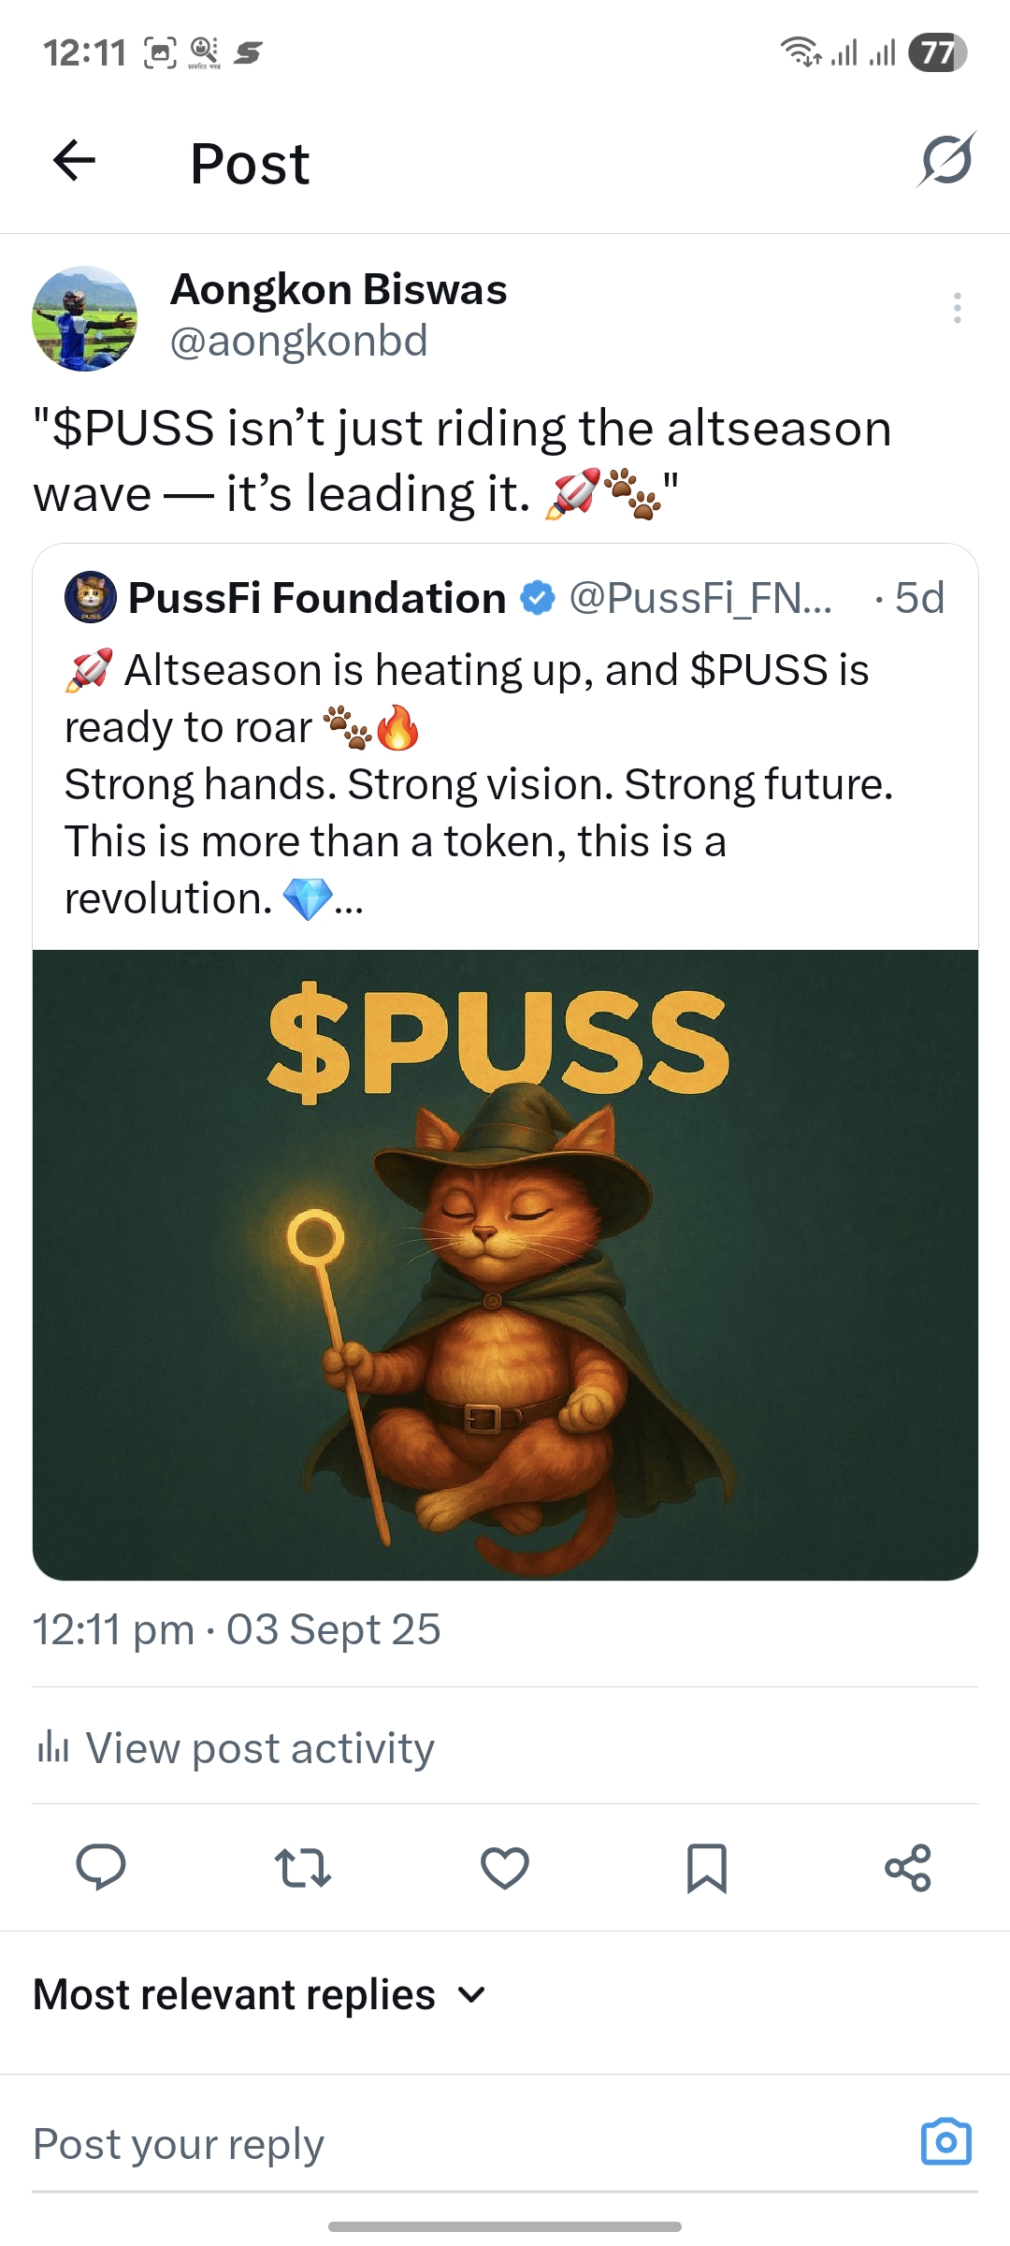Tap the repost arrows icon
This screenshot has height=2246, width=1010.
(x=302, y=1868)
